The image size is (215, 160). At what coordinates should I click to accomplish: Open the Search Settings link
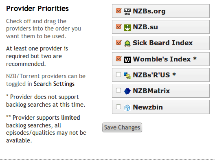tap(54, 84)
